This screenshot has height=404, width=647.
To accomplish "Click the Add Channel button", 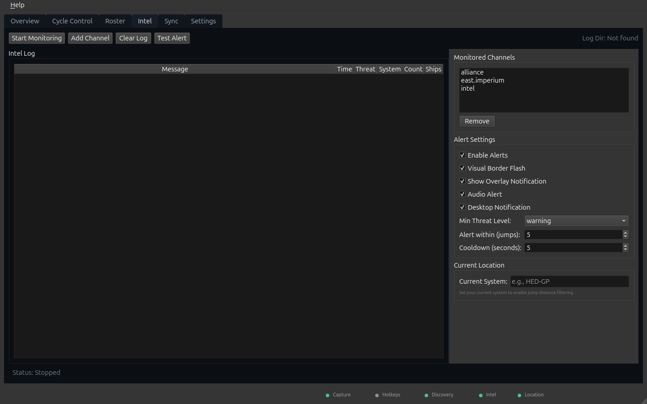I will point(90,38).
